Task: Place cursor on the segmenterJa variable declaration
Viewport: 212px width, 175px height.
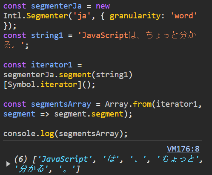Action: click(x=56, y=6)
